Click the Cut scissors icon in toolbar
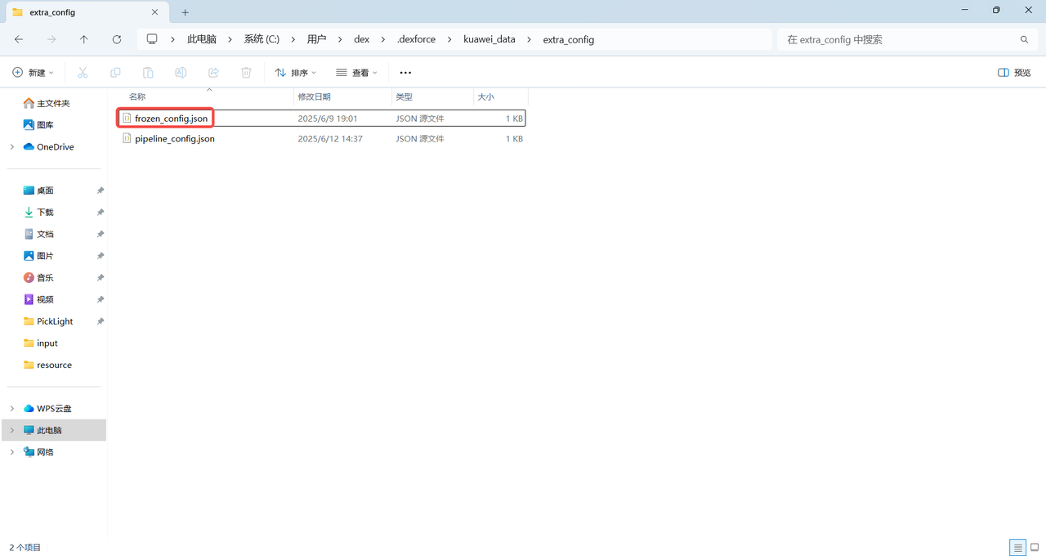Viewport: 1046px width, 556px height. coord(83,73)
